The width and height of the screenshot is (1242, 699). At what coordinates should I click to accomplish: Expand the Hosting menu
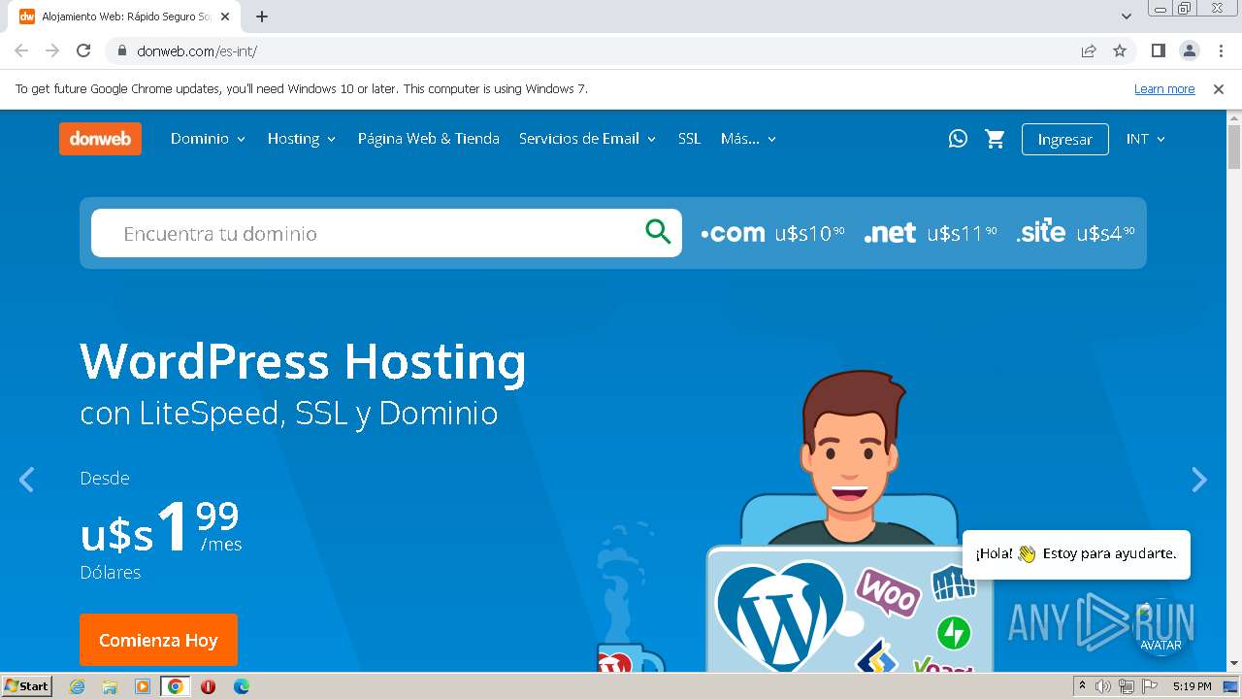(x=302, y=139)
